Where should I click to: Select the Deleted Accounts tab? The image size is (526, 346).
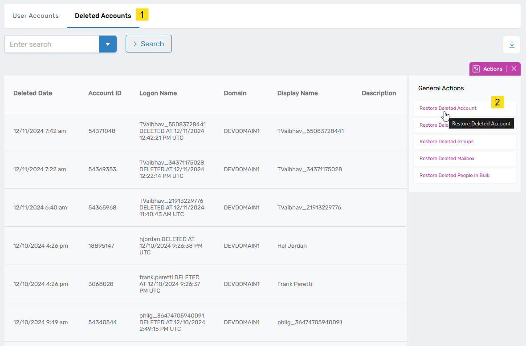(x=103, y=16)
